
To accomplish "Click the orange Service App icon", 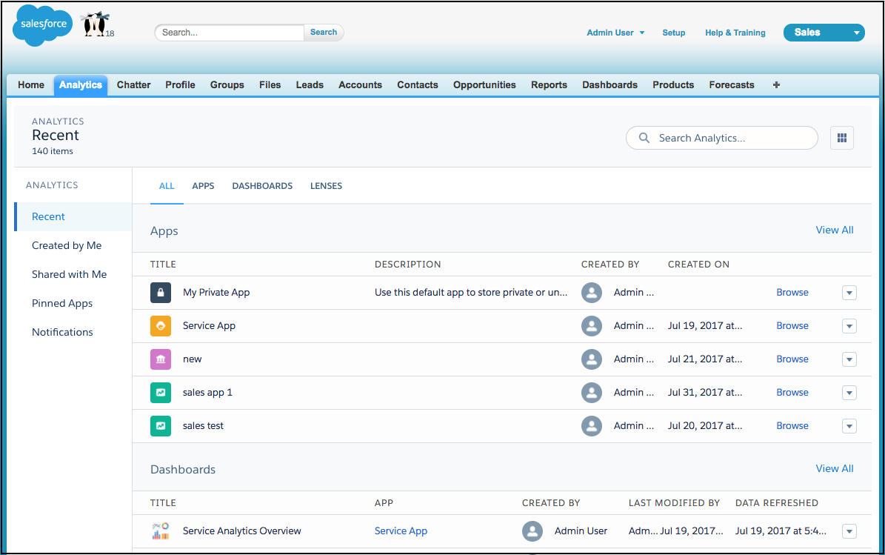I will click(x=161, y=326).
